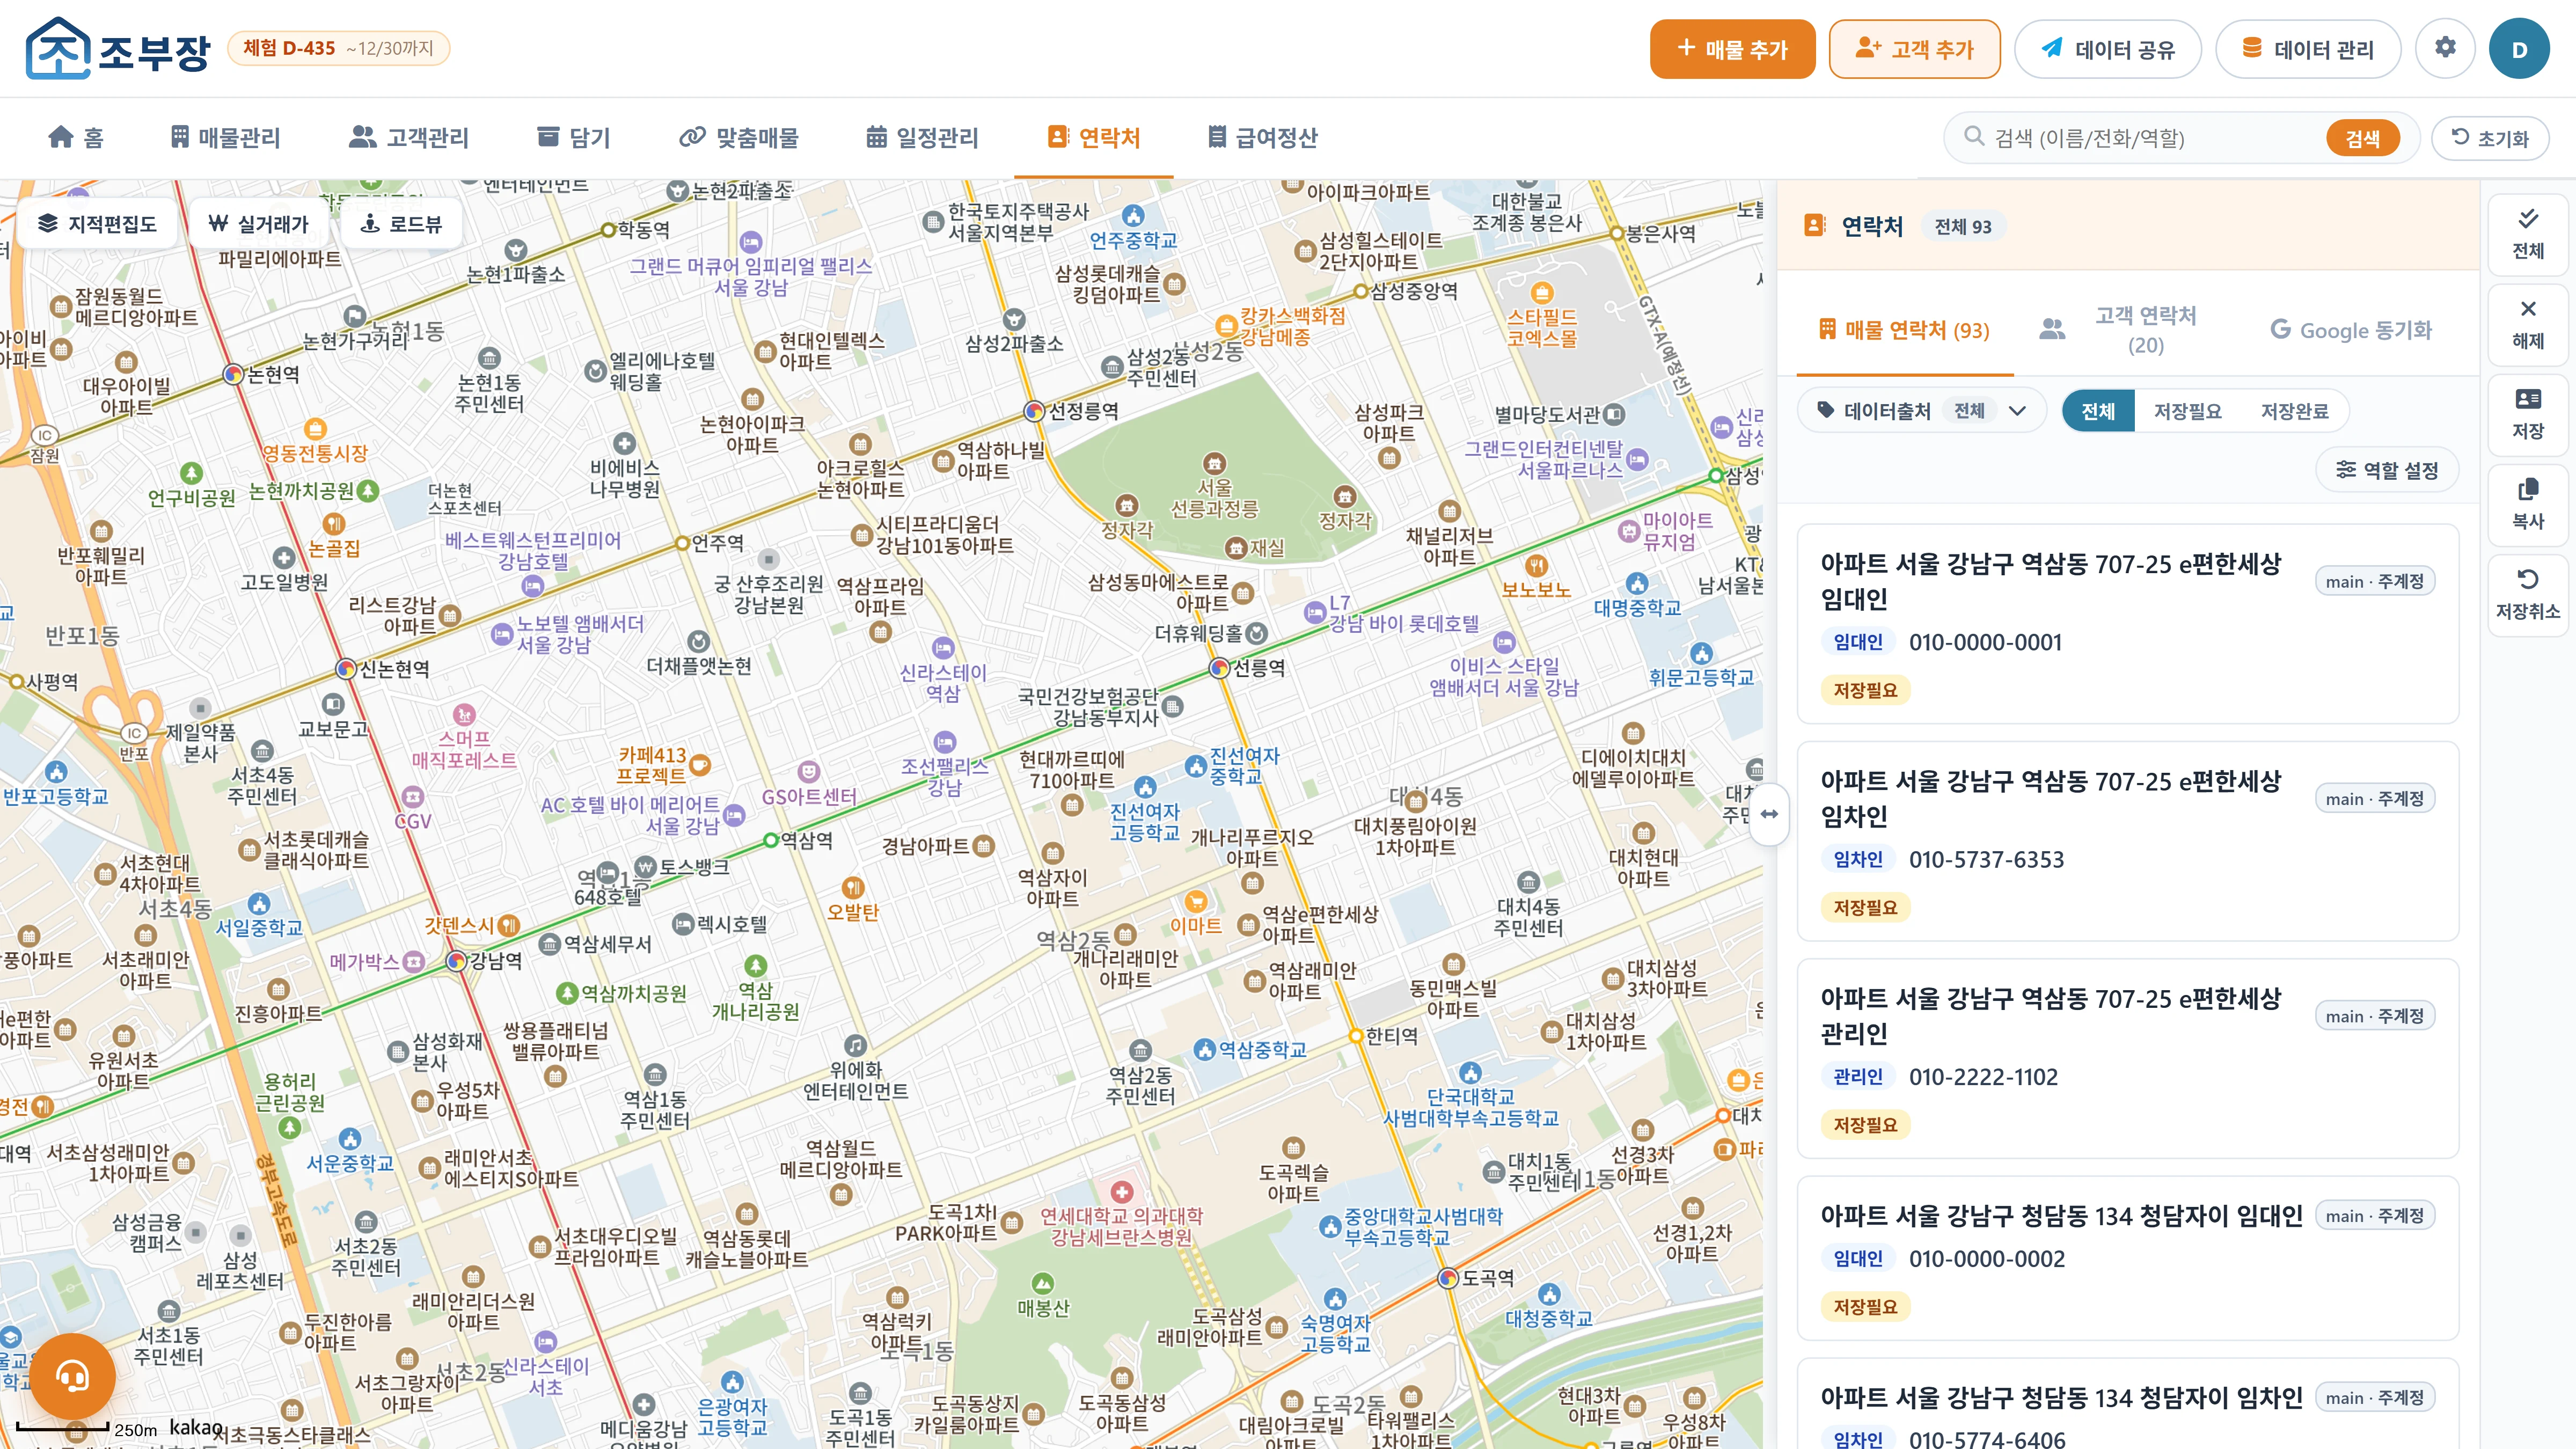Click the 강남역 subway station marker
Viewport: 2576px width, 1449px height.
(456, 961)
